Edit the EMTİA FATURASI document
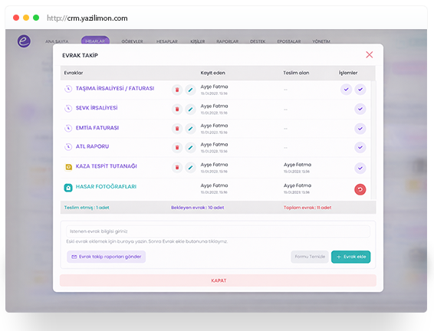 tap(190, 128)
